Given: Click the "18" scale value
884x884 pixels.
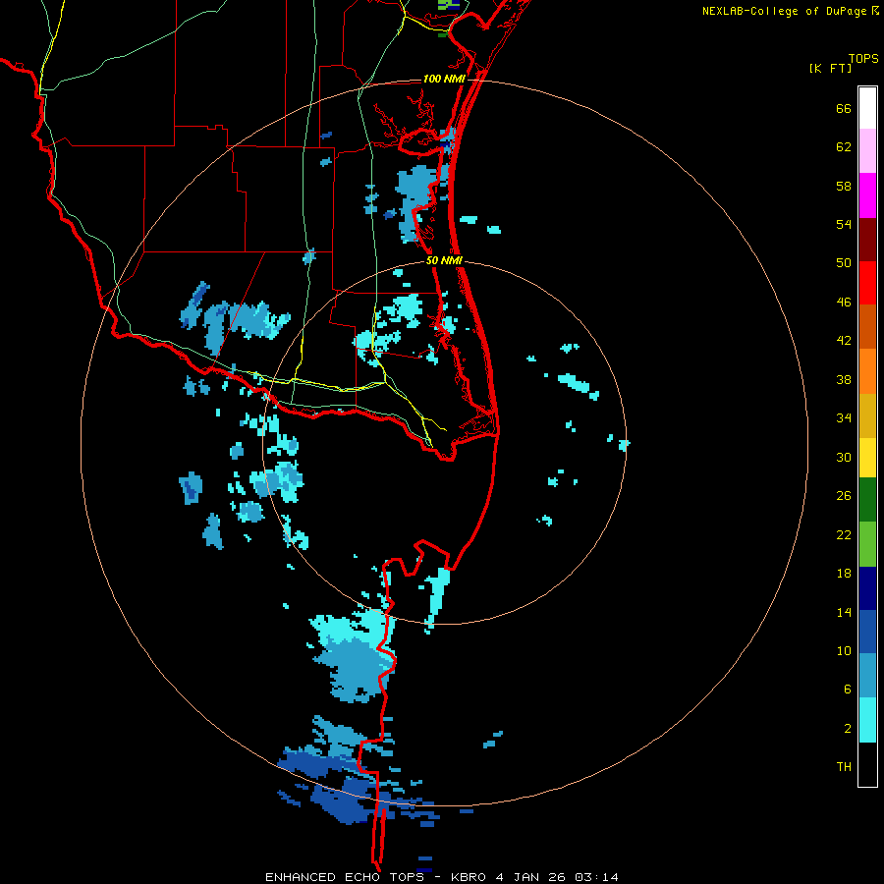Looking at the screenshot, I should tap(844, 574).
